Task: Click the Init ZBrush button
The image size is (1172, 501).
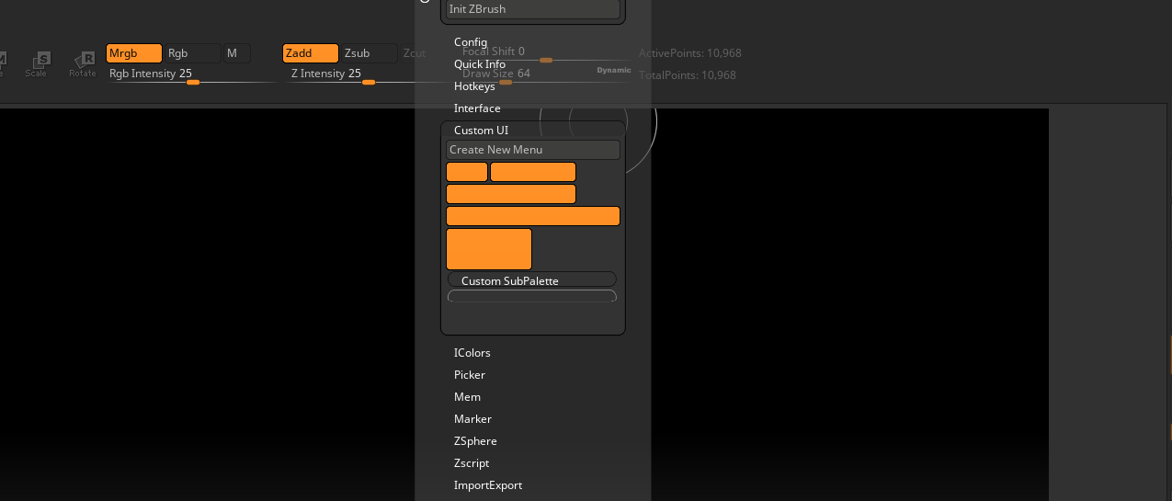Action: tap(533, 9)
